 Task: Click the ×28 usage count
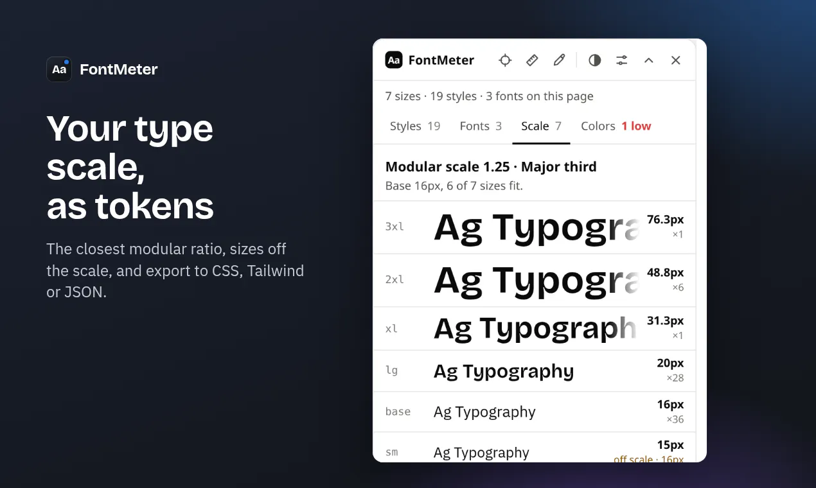pyautogui.click(x=675, y=378)
